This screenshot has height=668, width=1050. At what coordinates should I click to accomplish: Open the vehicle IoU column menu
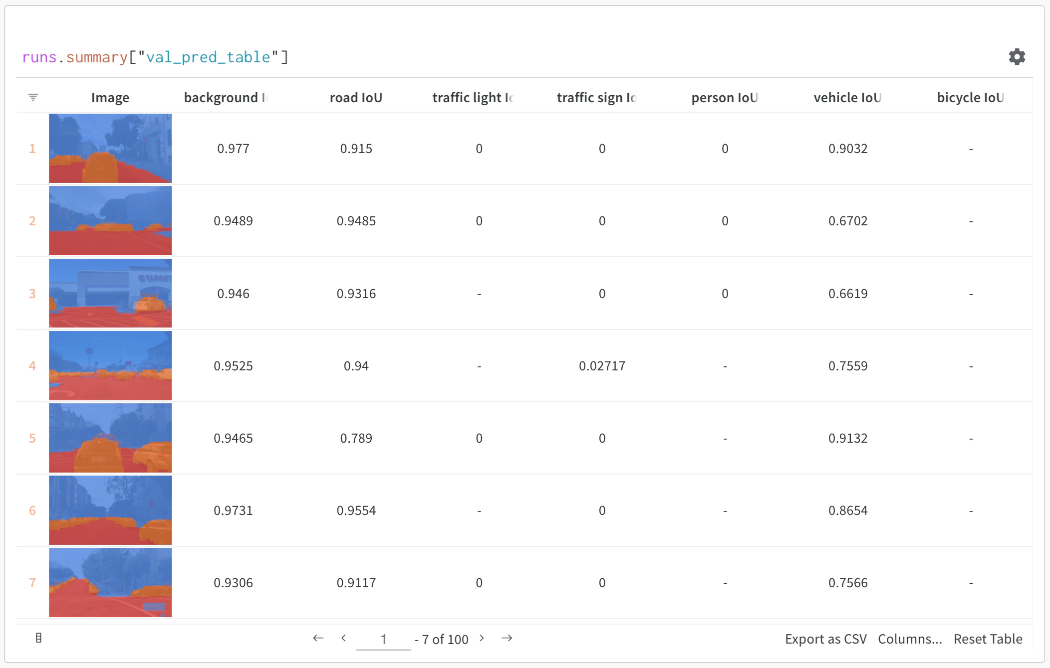[847, 97]
